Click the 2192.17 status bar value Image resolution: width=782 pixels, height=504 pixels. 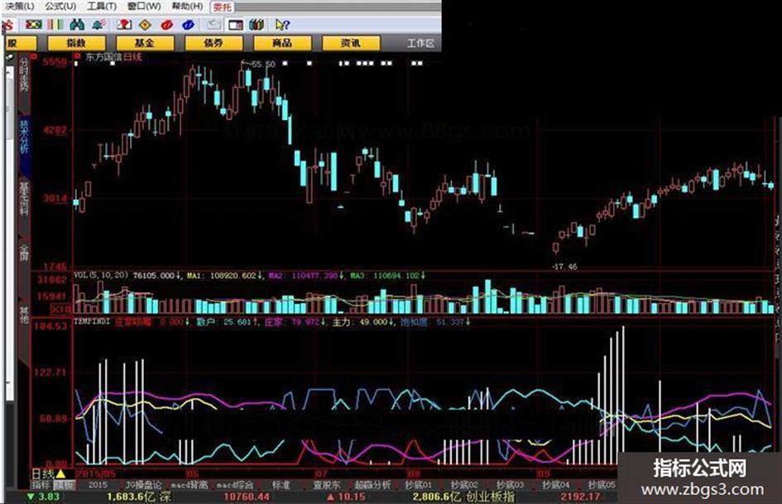tap(580, 497)
